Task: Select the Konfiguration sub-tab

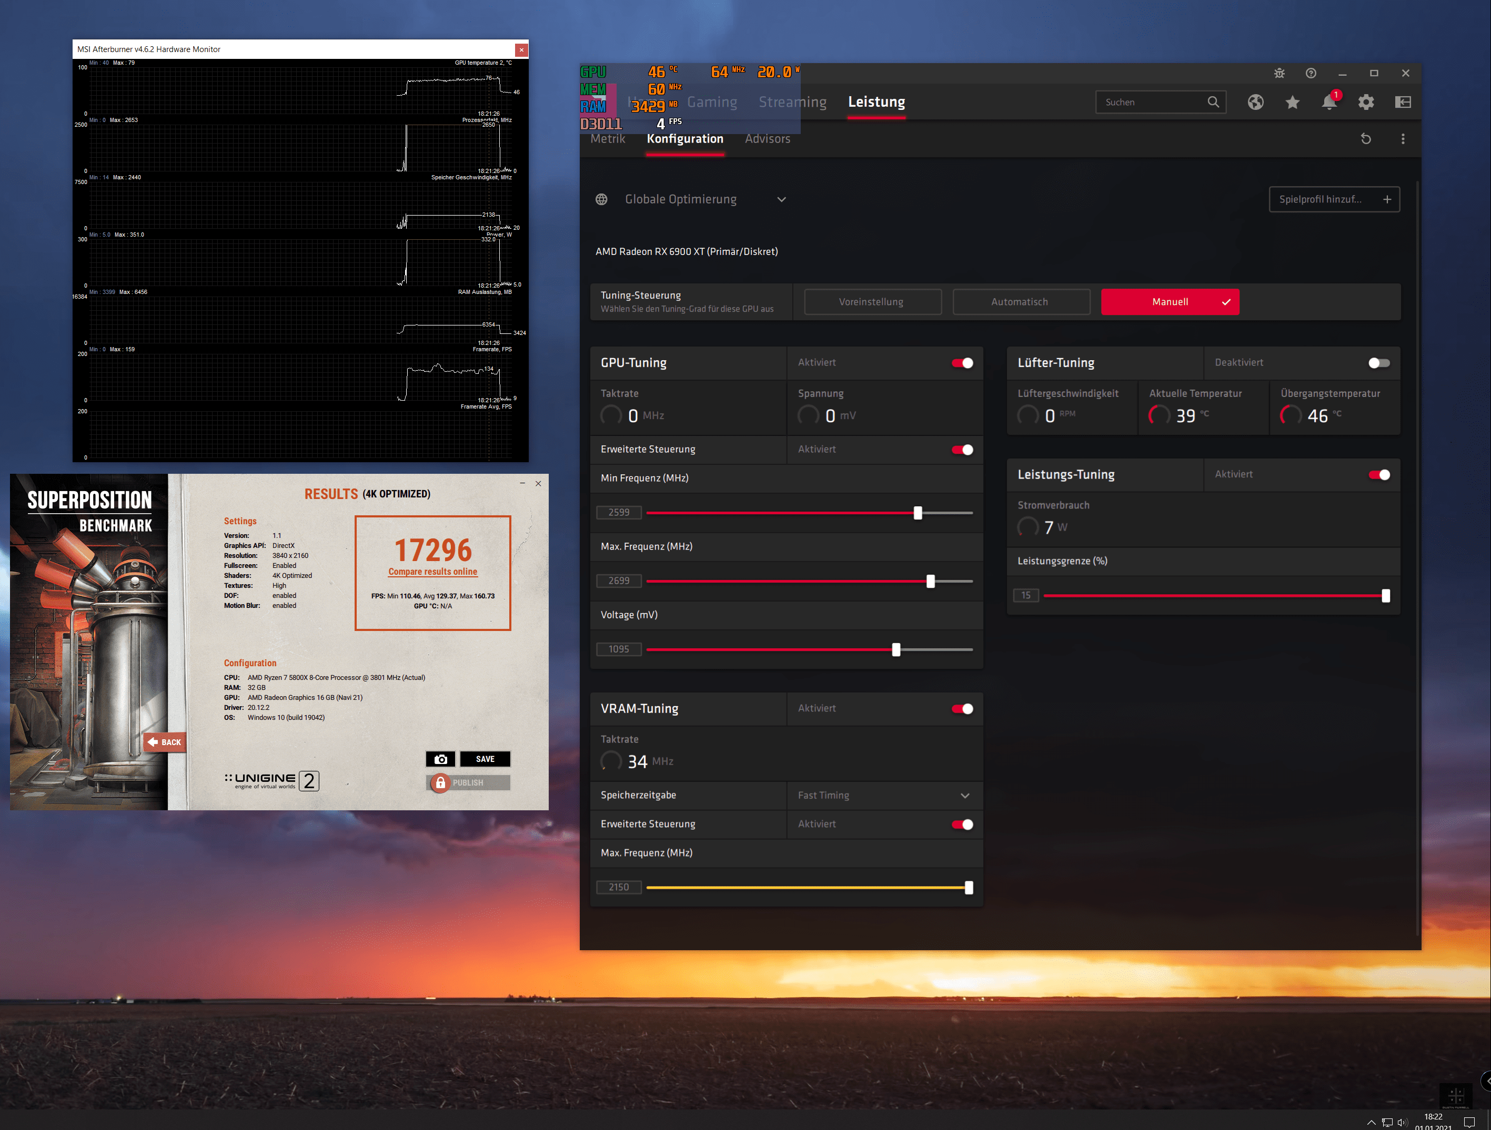Action: 685,139
